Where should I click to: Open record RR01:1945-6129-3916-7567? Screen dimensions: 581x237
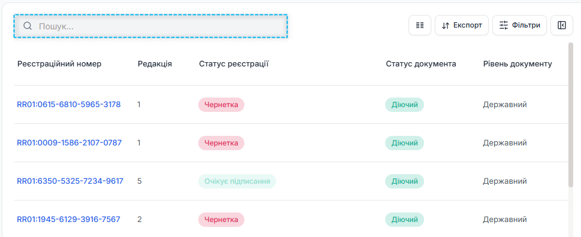pos(68,219)
